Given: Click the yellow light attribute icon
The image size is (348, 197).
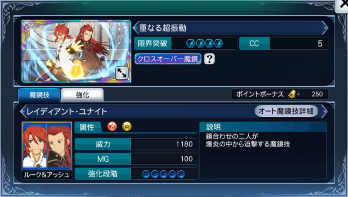Looking at the screenshot, I should click(127, 126).
